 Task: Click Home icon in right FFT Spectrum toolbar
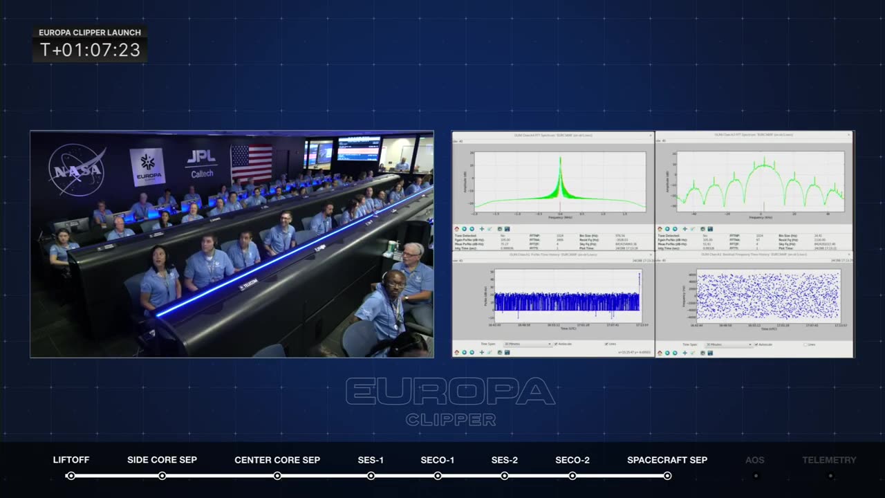pos(660,229)
